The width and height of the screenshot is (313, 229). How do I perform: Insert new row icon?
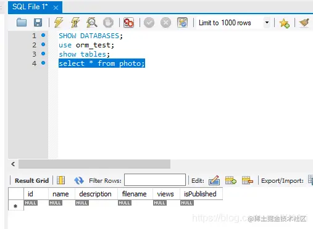click(x=230, y=180)
